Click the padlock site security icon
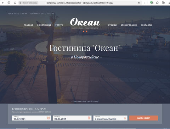Viewport: 170px width, 129px height. [x=20, y=3]
